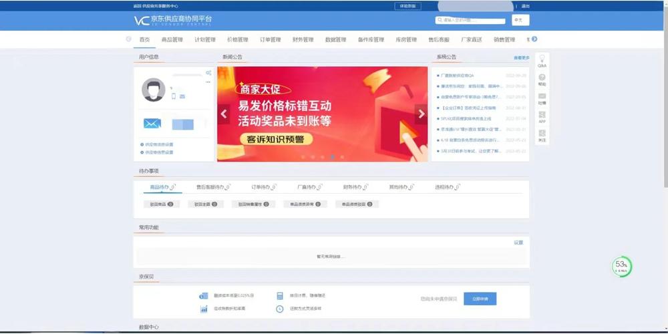Open the SPU announcement dated 2022-07
Screen dimensions: 668x334
click(x=466, y=118)
